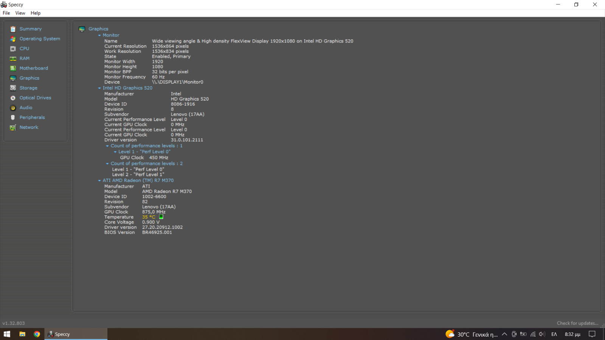This screenshot has width=605, height=340.
Task: Click the green temperature indicator box
Action: [x=161, y=217]
